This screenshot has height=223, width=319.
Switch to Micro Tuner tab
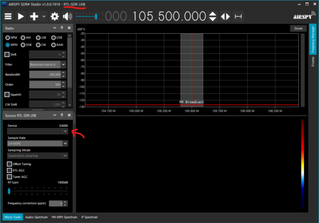(13, 217)
